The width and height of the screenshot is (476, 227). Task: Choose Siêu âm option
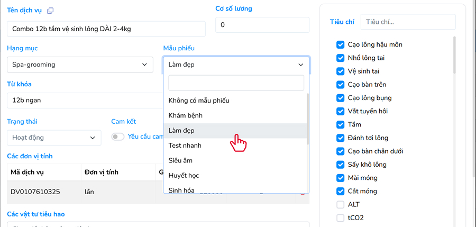click(235, 160)
